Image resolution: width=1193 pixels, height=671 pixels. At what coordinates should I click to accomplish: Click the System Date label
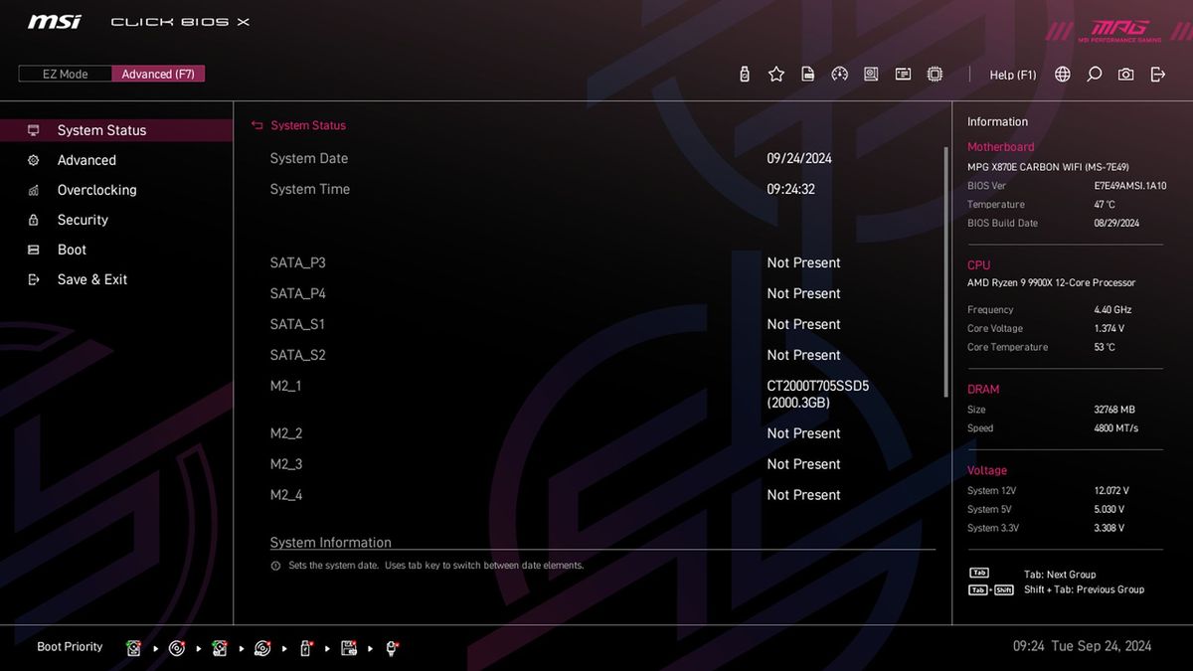tap(309, 158)
